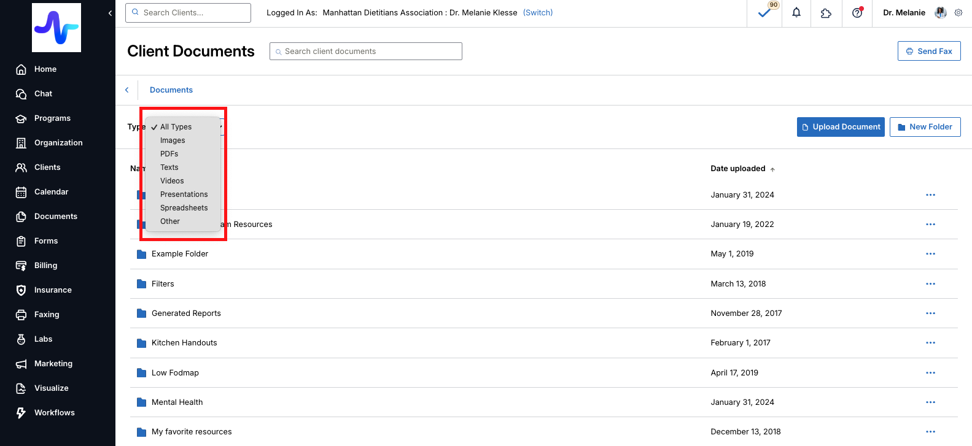The height and width of the screenshot is (446, 972).
Task: Open the help question mark icon
Action: pyautogui.click(x=857, y=13)
